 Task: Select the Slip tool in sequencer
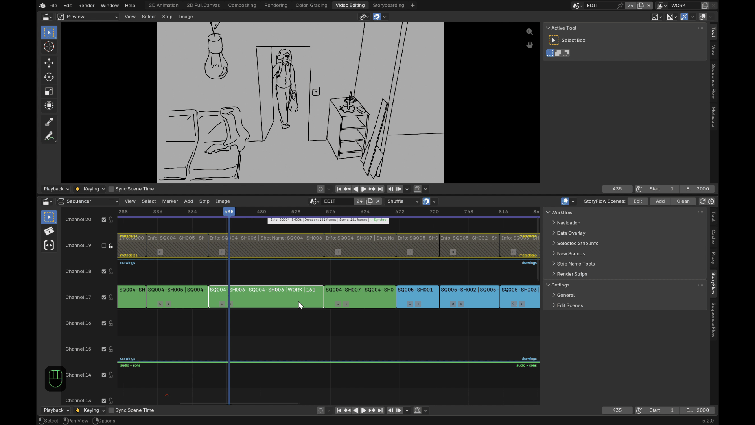49,245
